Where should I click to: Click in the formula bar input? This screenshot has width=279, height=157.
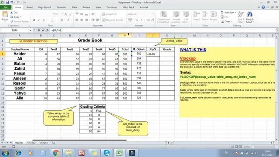163,31
